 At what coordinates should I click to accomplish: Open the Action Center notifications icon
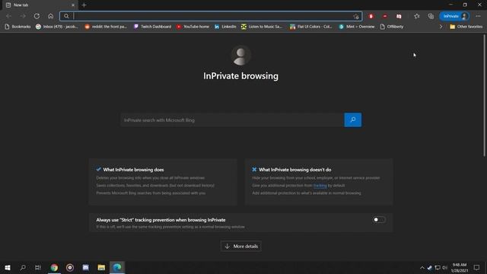tap(476, 268)
